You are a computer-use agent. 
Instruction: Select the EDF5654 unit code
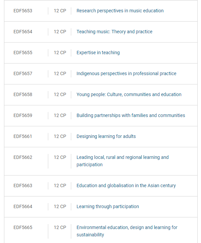pos(23,32)
